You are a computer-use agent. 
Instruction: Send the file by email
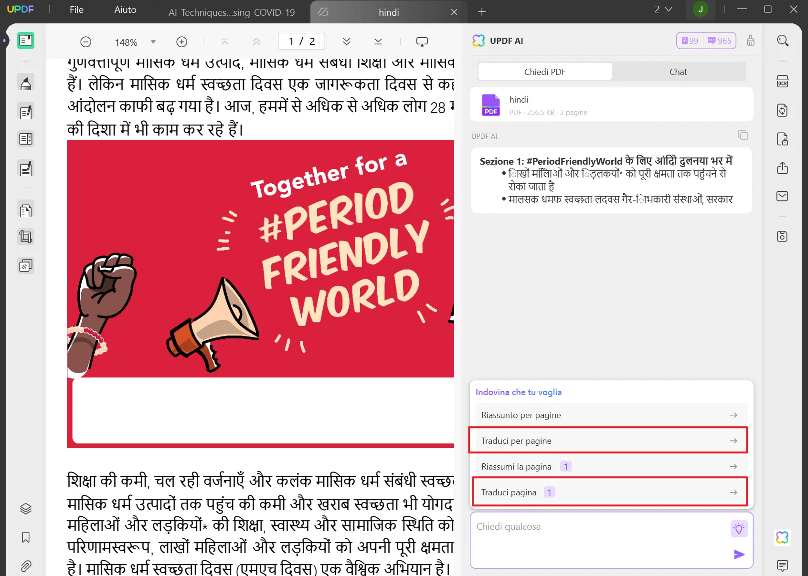tap(783, 196)
